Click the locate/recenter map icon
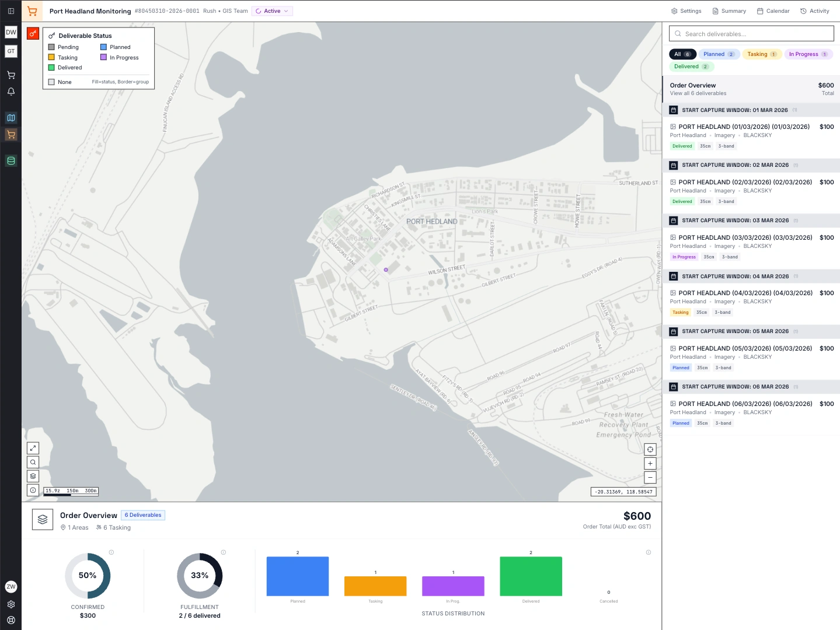Viewport: 840px width, 630px height. (650, 449)
